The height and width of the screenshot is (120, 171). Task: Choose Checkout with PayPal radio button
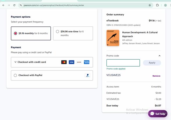[x=15, y=75]
